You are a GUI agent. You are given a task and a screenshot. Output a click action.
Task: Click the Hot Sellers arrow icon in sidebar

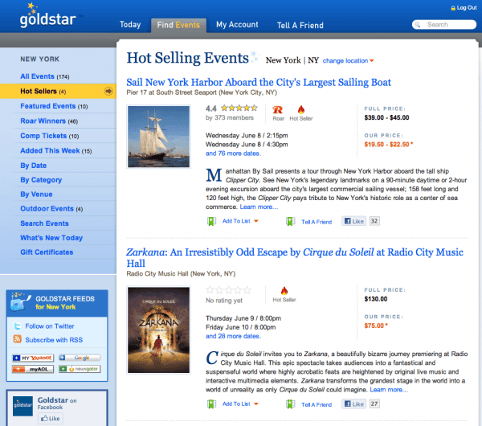click(108, 91)
